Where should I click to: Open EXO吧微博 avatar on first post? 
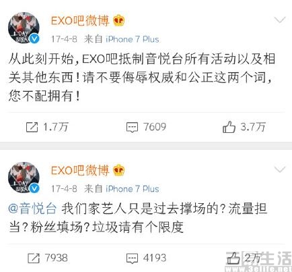(24, 28)
